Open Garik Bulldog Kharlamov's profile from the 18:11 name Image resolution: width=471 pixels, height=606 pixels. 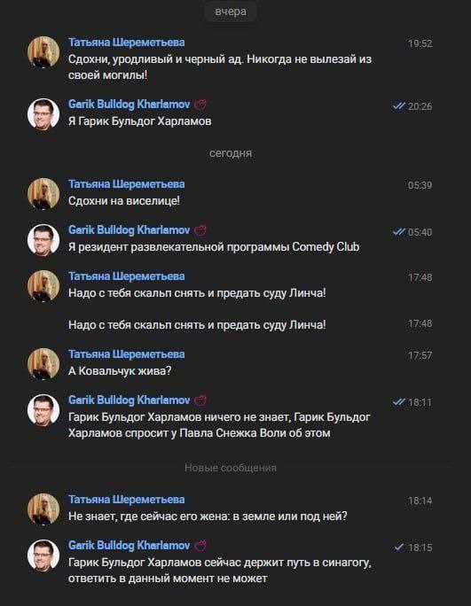(x=129, y=400)
